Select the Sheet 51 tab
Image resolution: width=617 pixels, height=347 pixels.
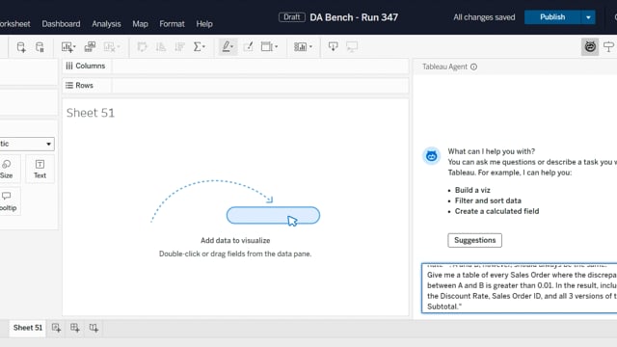tap(28, 328)
